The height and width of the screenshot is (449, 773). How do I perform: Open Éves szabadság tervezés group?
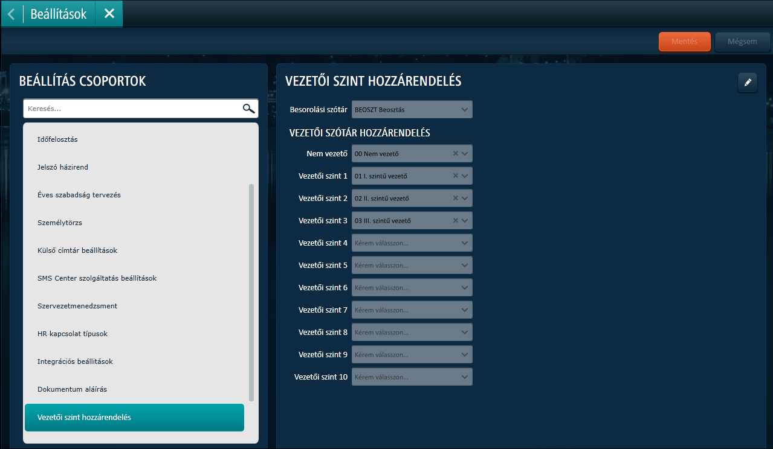tap(134, 195)
